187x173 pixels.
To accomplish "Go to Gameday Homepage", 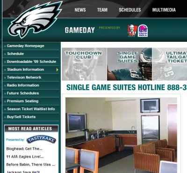I will [x=26, y=46].
